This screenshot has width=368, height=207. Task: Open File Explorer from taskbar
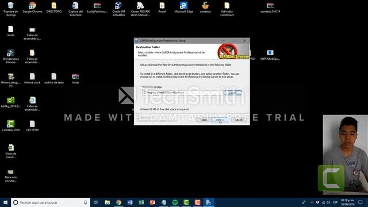108,202
